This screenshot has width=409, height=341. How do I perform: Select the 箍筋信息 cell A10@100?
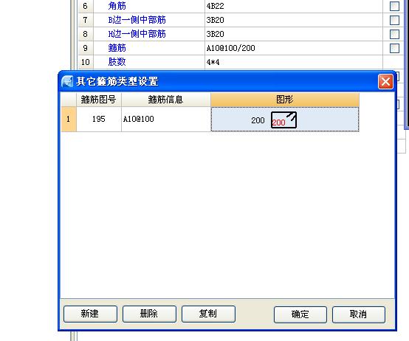point(166,119)
